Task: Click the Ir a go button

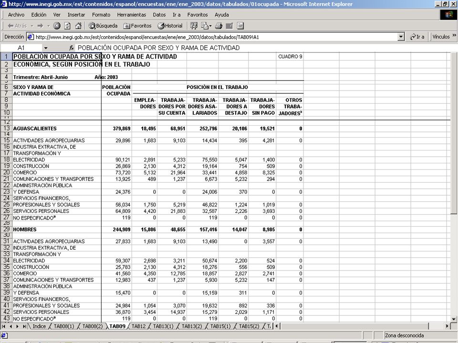Action: click(417, 37)
